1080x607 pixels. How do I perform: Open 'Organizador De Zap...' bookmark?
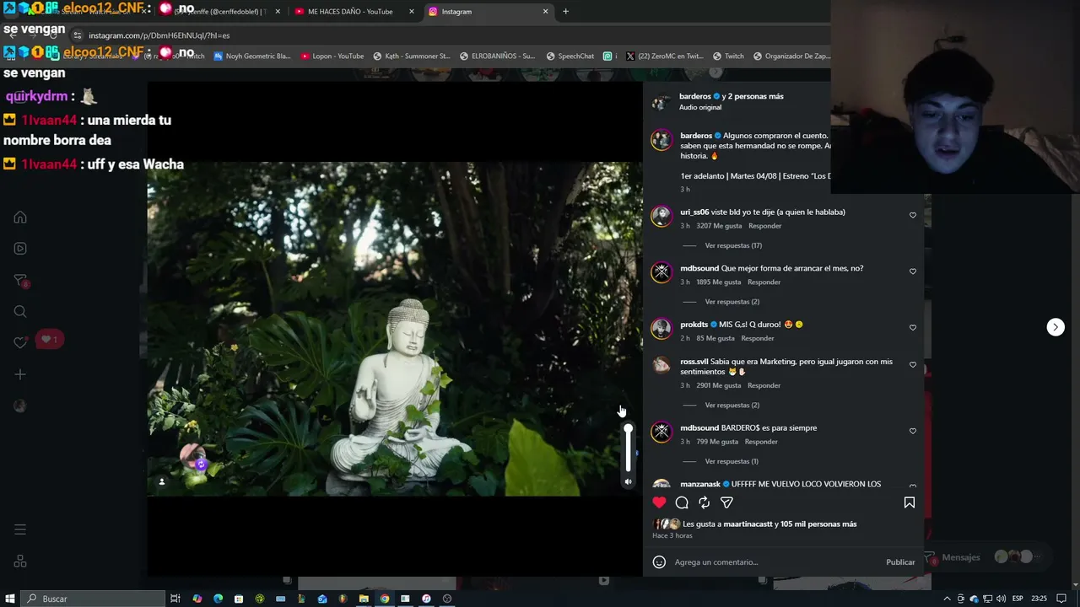791,56
